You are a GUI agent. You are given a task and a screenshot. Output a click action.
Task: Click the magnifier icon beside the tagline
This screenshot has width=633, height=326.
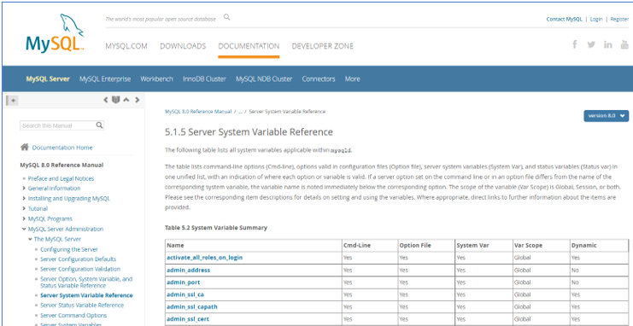(x=227, y=17)
